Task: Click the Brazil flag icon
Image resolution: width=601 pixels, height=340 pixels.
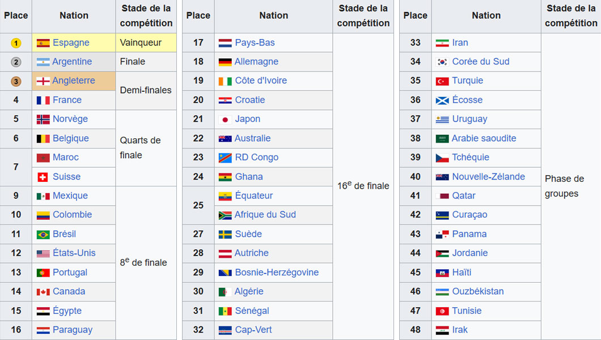Action: pyautogui.click(x=43, y=235)
